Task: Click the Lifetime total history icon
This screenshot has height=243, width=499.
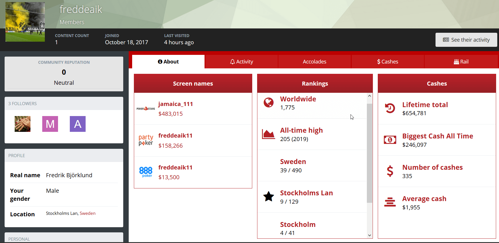Action: (390, 108)
